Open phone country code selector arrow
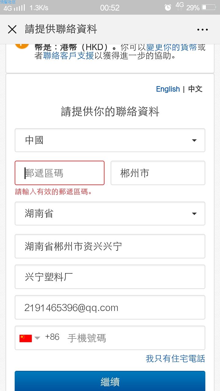This screenshot has height=391, width=220. click(37, 338)
